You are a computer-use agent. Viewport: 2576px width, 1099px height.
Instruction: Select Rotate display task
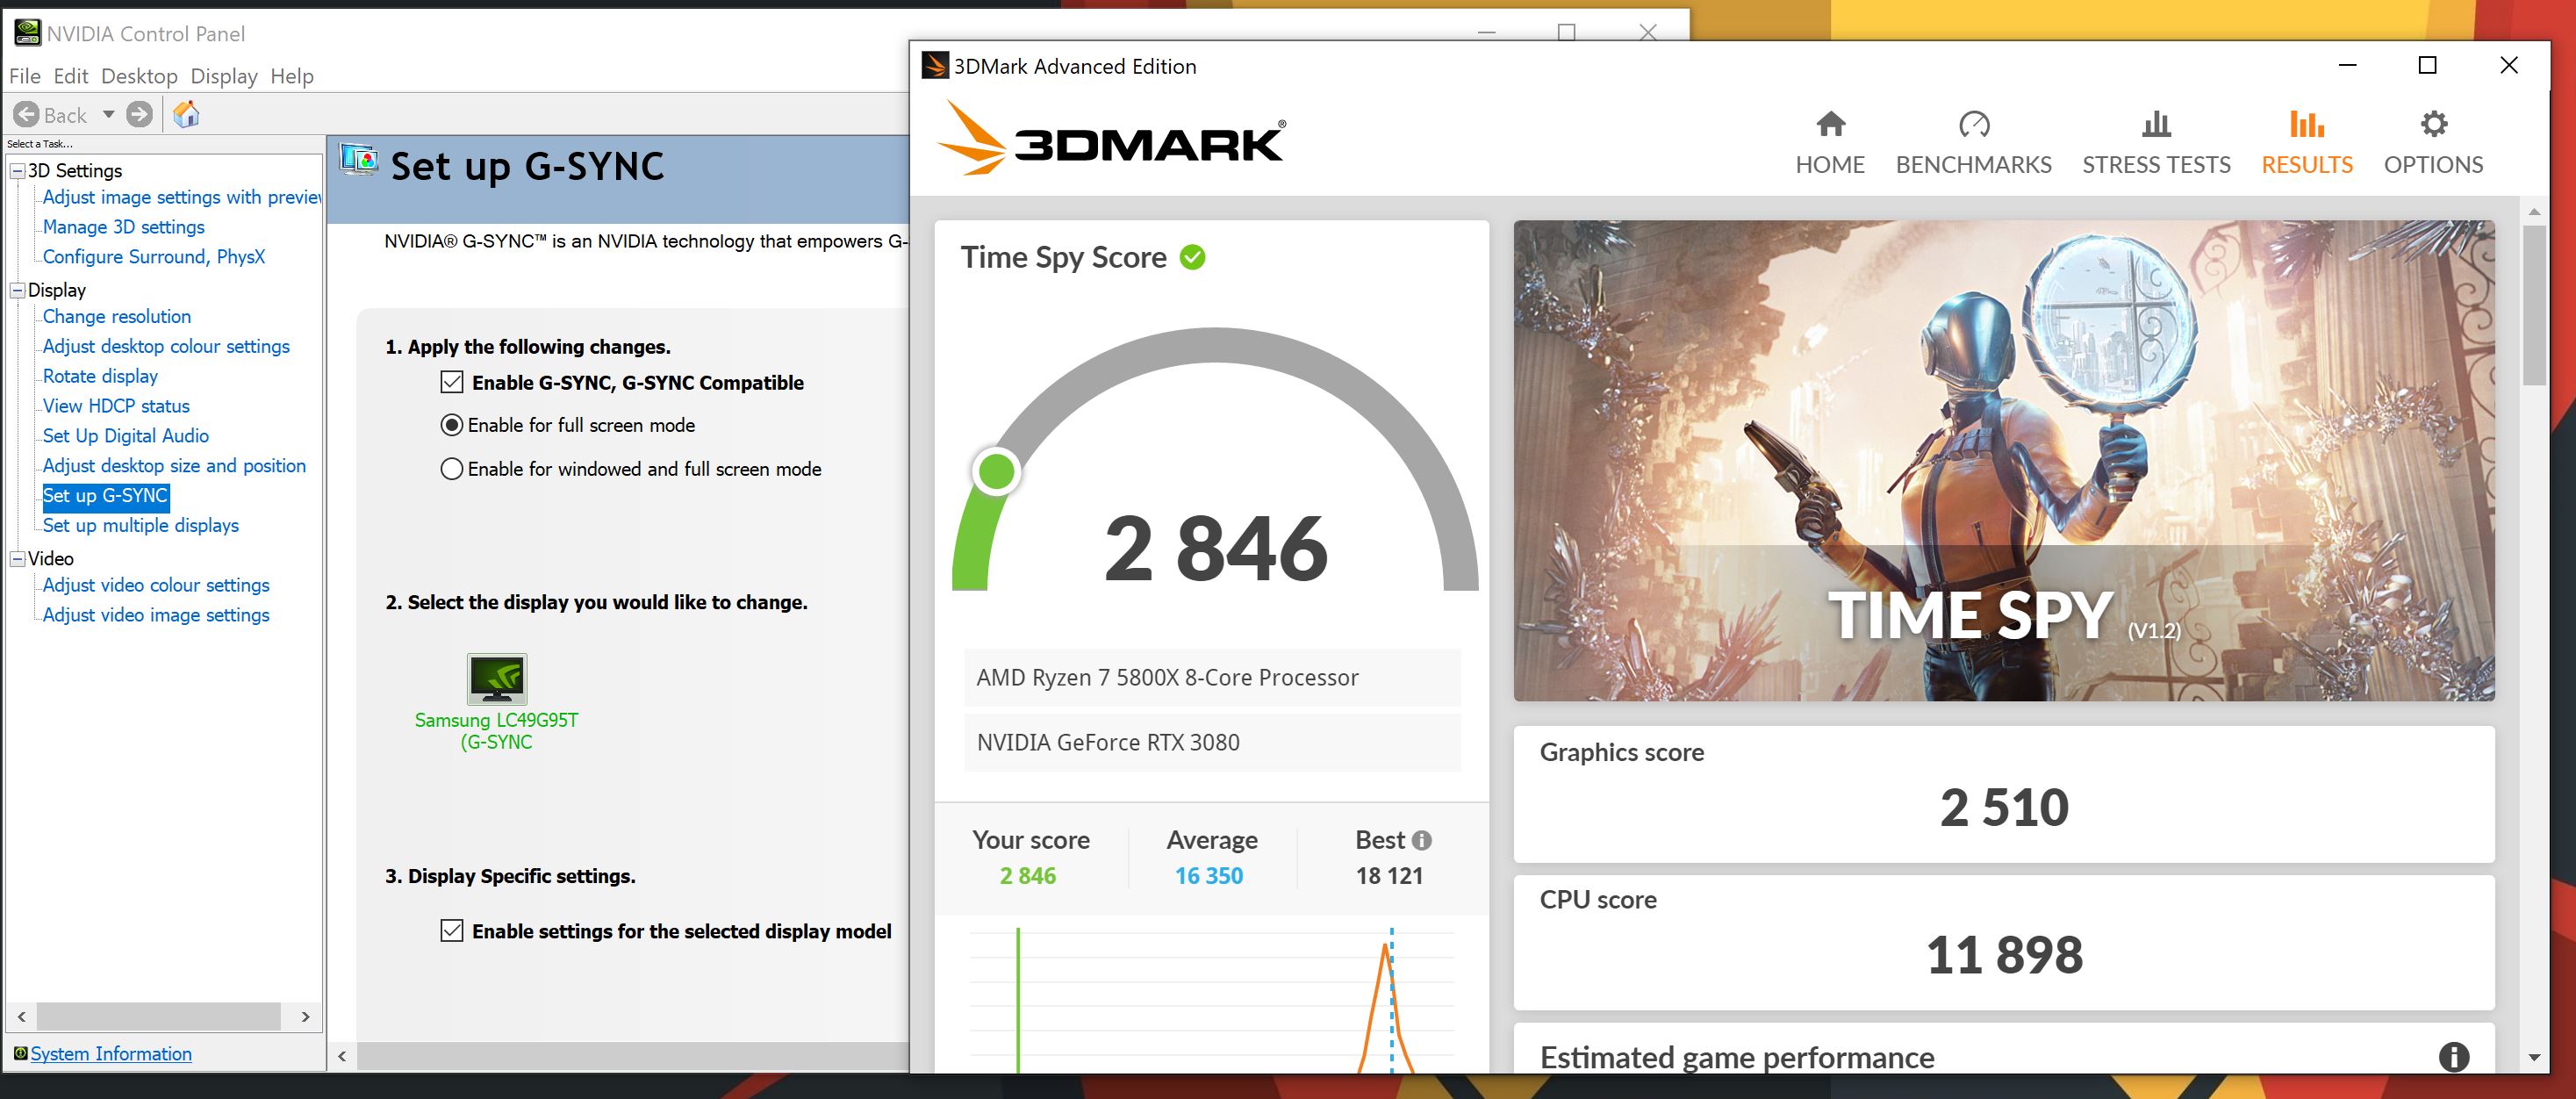(100, 376)
